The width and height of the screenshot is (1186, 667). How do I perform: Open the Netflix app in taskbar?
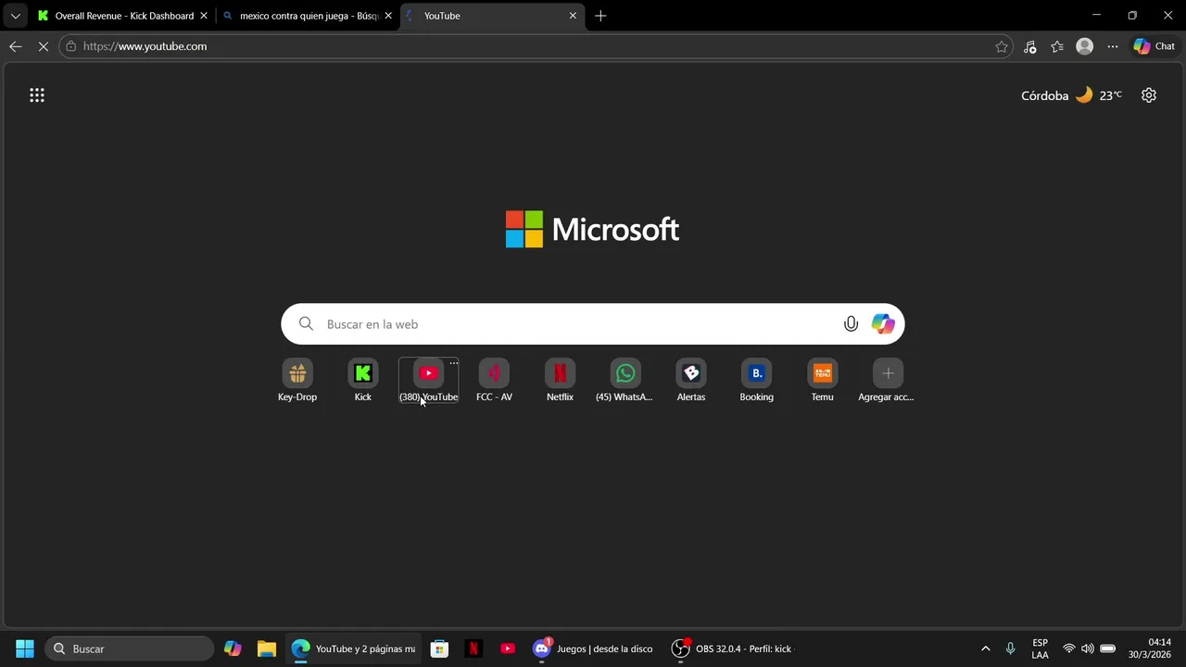(x=473, y=648)
